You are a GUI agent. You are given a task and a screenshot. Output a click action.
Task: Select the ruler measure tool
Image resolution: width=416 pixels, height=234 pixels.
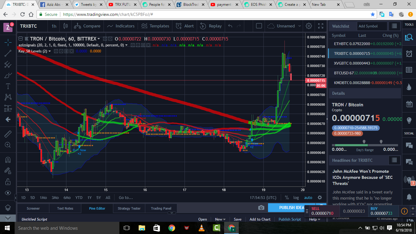pyautogui.click(x=8, y=134)
